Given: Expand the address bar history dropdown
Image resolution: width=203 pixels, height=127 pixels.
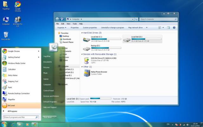Looking at the screenshot, I should (x=133, y=19).
